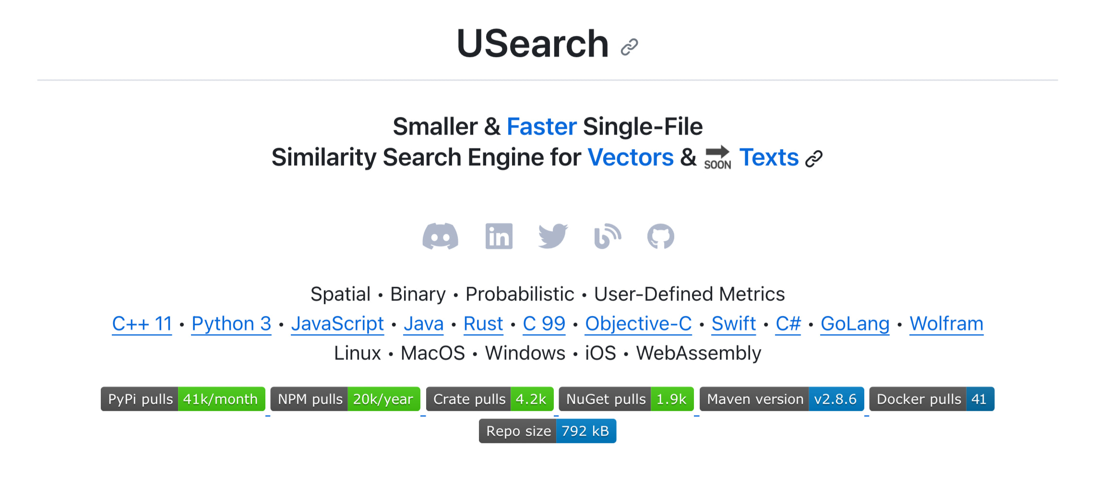Open the Rust link

tap(483, 324)
